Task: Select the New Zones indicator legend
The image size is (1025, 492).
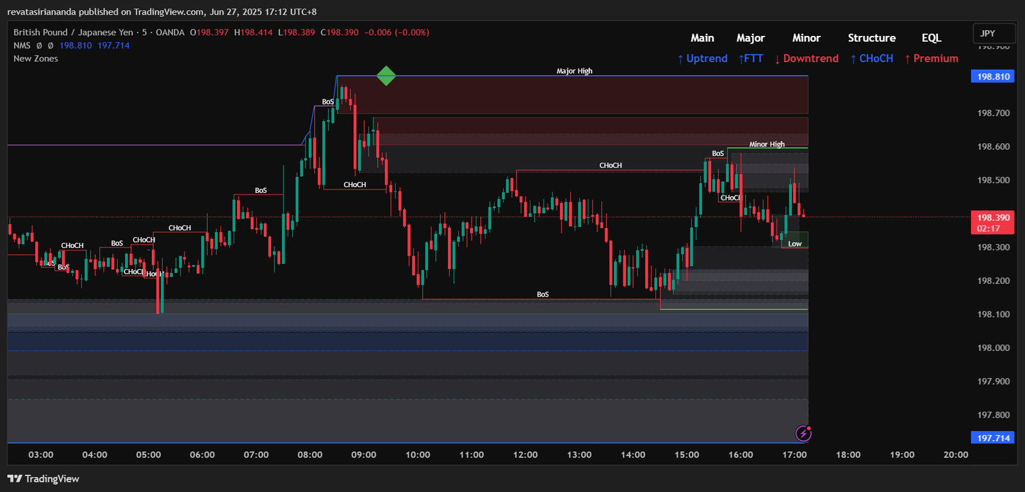Action: pos(36,58)
